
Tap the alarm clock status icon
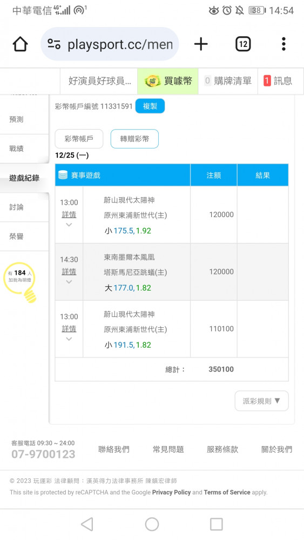(227, 10)
